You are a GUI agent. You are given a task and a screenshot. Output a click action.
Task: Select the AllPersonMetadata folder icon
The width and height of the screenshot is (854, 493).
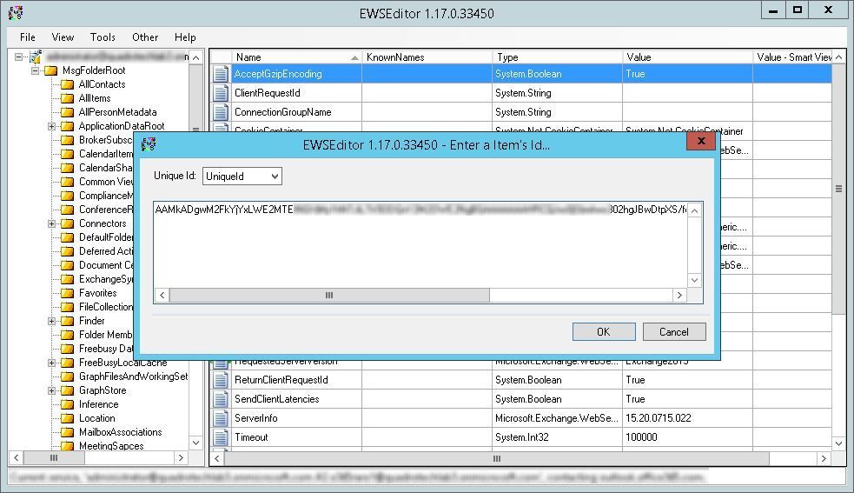coord(67,112)
